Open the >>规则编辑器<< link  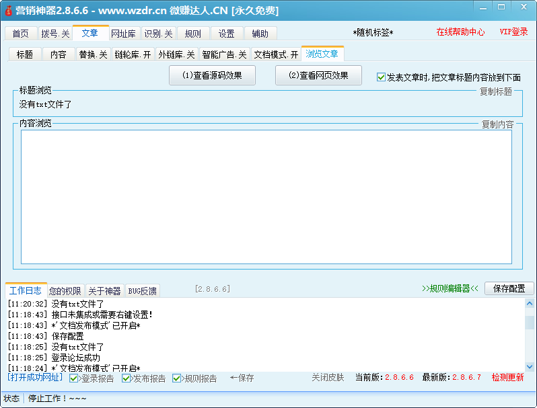point(450,288)
